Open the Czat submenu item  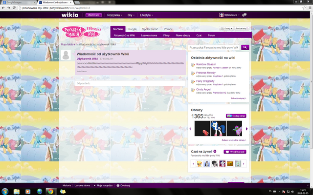[x=199, y=36]
